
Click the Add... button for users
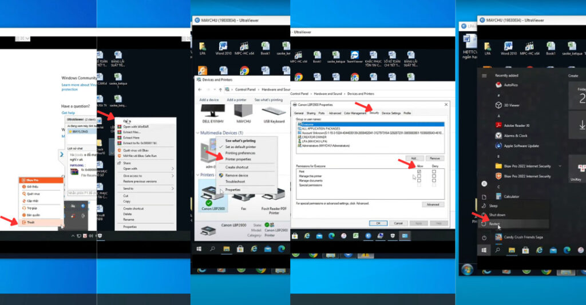414,158
